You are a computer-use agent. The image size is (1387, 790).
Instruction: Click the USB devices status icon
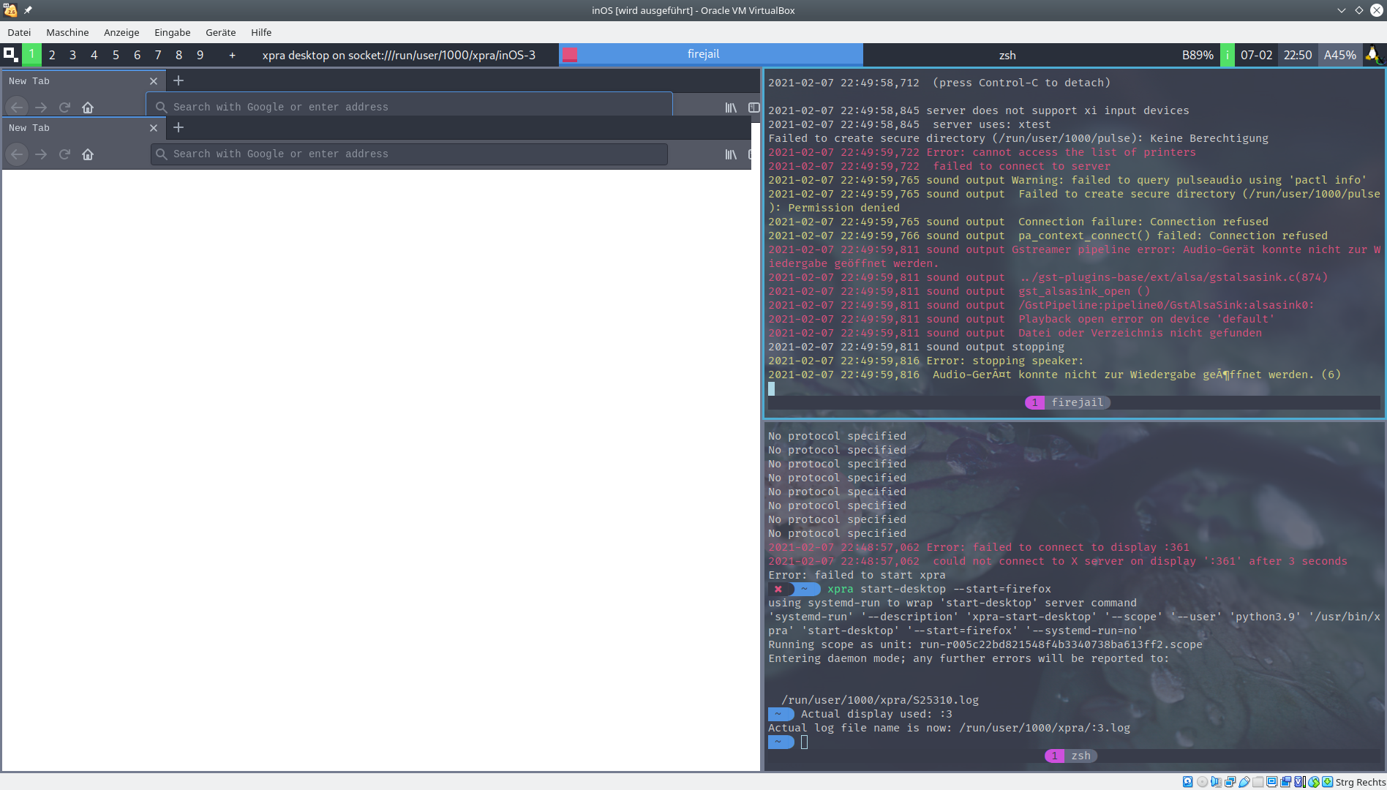tap(1244, 782)
